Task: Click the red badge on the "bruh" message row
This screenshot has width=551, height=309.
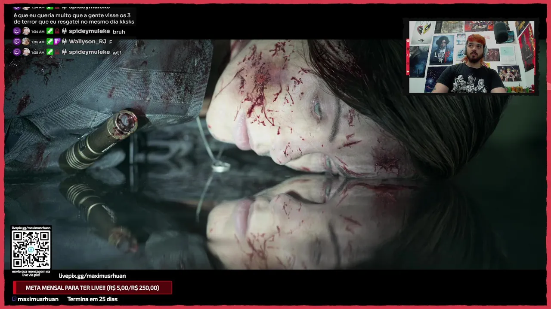Action: [x=57, y=31]
